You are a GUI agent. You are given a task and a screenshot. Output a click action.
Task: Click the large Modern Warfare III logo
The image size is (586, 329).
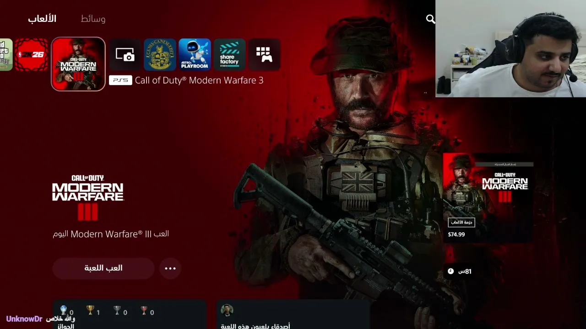coord(88,197)
